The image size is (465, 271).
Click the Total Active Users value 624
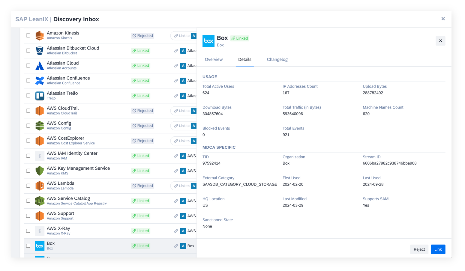tap(206, 93)
